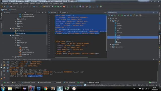Click the Synchronize icon in main toolbar
Screen dimensions: 161x91
[x=8, y=7]
